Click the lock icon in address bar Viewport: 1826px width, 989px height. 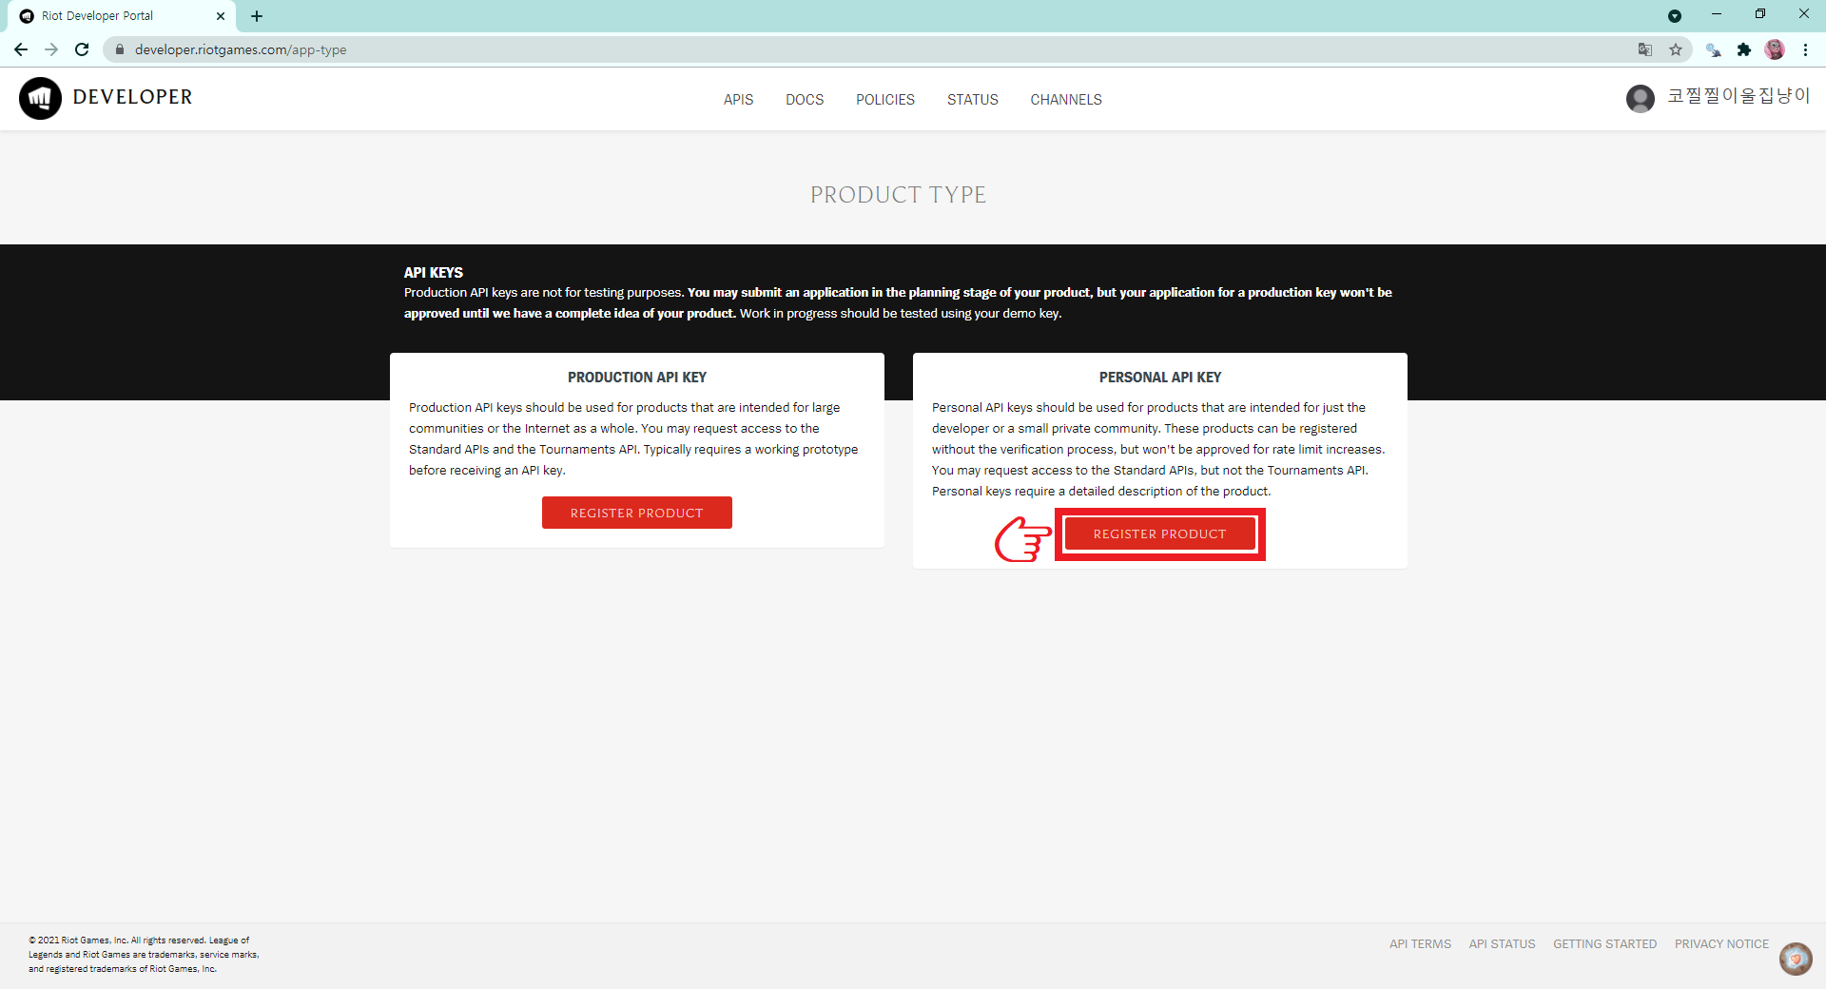click(120, 49)
